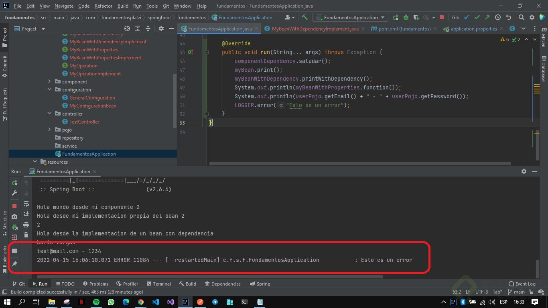
Task: Toggle pin tab in Run panel
Action: [x=14, y=263]
